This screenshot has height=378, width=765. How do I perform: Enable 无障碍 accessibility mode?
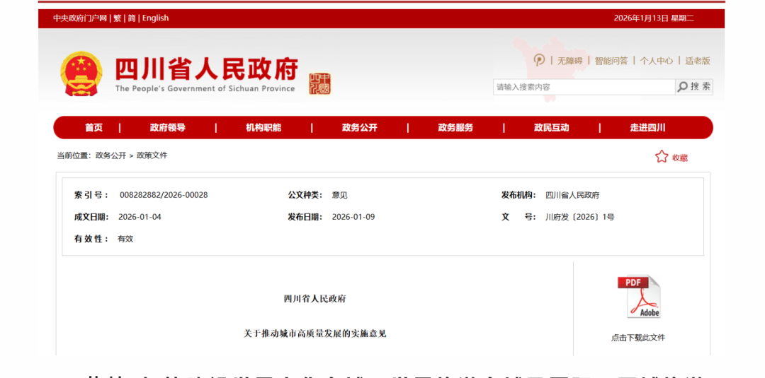point(569,61)
